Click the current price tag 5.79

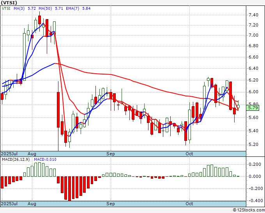[253, 108]
